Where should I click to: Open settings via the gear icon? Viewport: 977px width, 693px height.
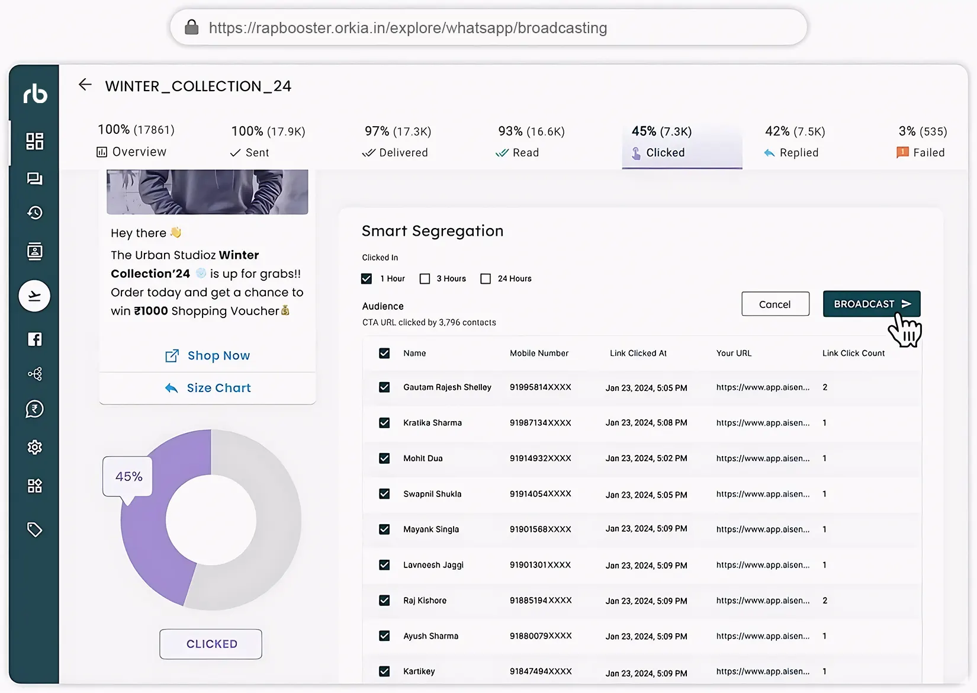click(34, 447)
